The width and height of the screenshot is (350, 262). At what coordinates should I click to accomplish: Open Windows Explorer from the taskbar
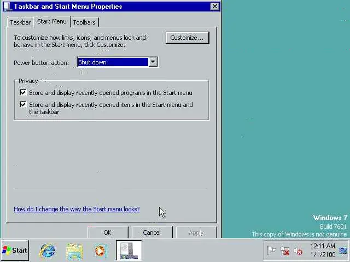point(74,251)
